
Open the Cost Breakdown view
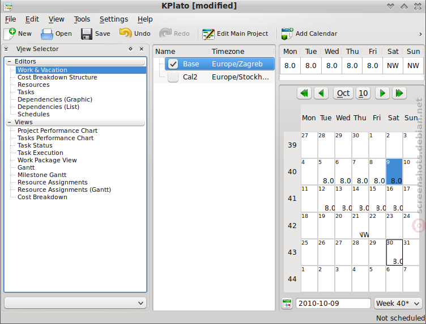[42, 197]
